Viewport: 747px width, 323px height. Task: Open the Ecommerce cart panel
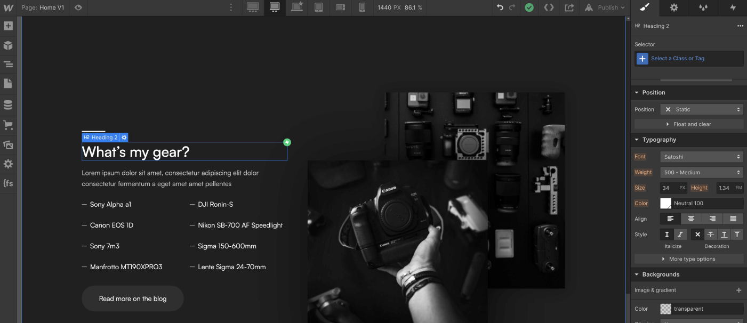8,125
